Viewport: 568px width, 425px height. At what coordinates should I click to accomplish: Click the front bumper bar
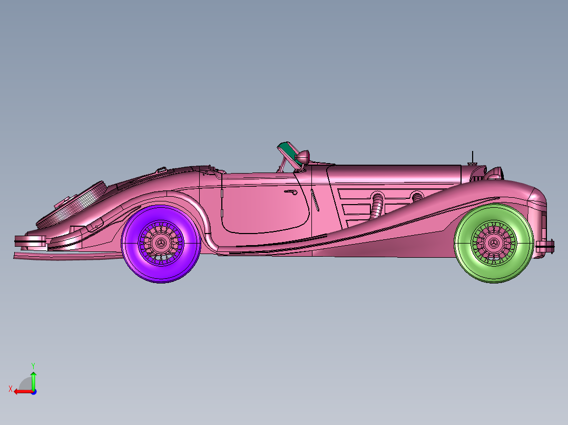coord(545,246)
